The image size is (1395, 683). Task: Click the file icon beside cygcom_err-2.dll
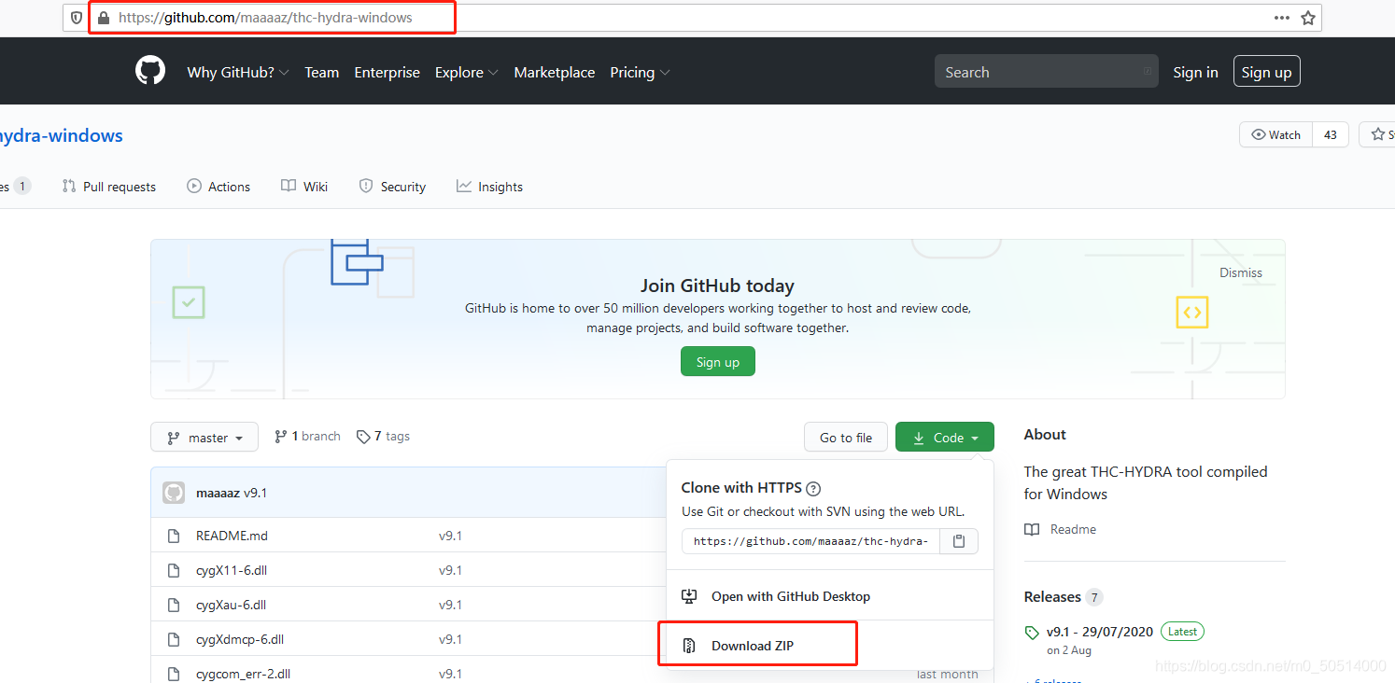point(173,675)
